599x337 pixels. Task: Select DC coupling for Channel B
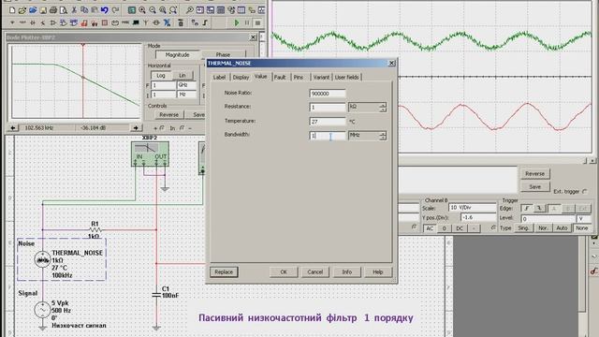click(x=460, y=228)
